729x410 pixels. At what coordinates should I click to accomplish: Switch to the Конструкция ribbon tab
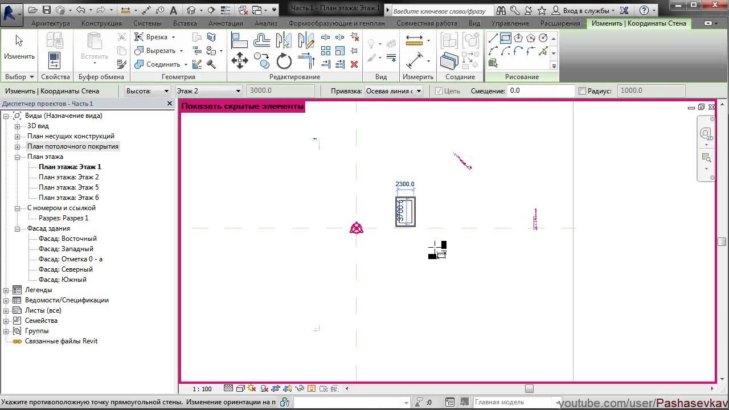[101, 23]
